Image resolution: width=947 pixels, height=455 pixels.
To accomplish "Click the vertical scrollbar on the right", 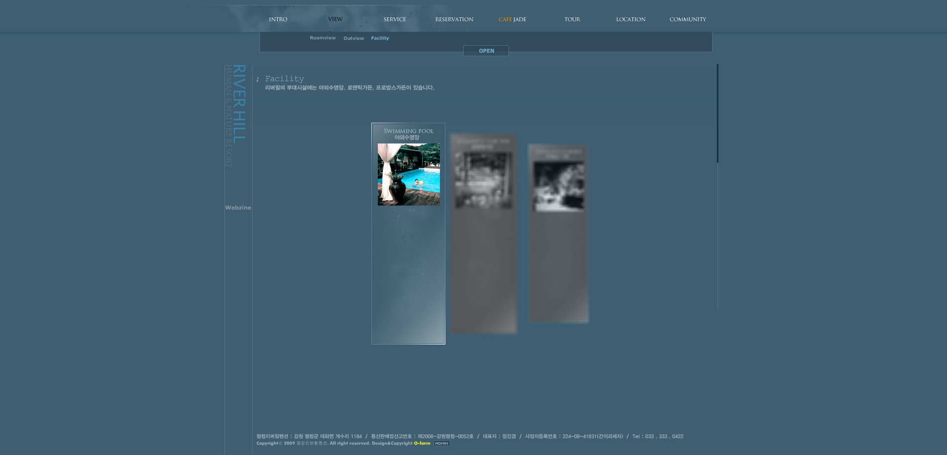I will [717, 113].
